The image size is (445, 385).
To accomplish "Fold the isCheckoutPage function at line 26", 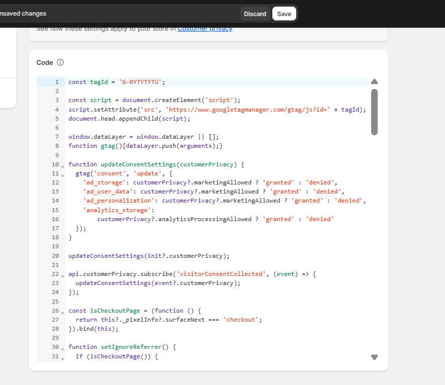I will click(62, 312).
